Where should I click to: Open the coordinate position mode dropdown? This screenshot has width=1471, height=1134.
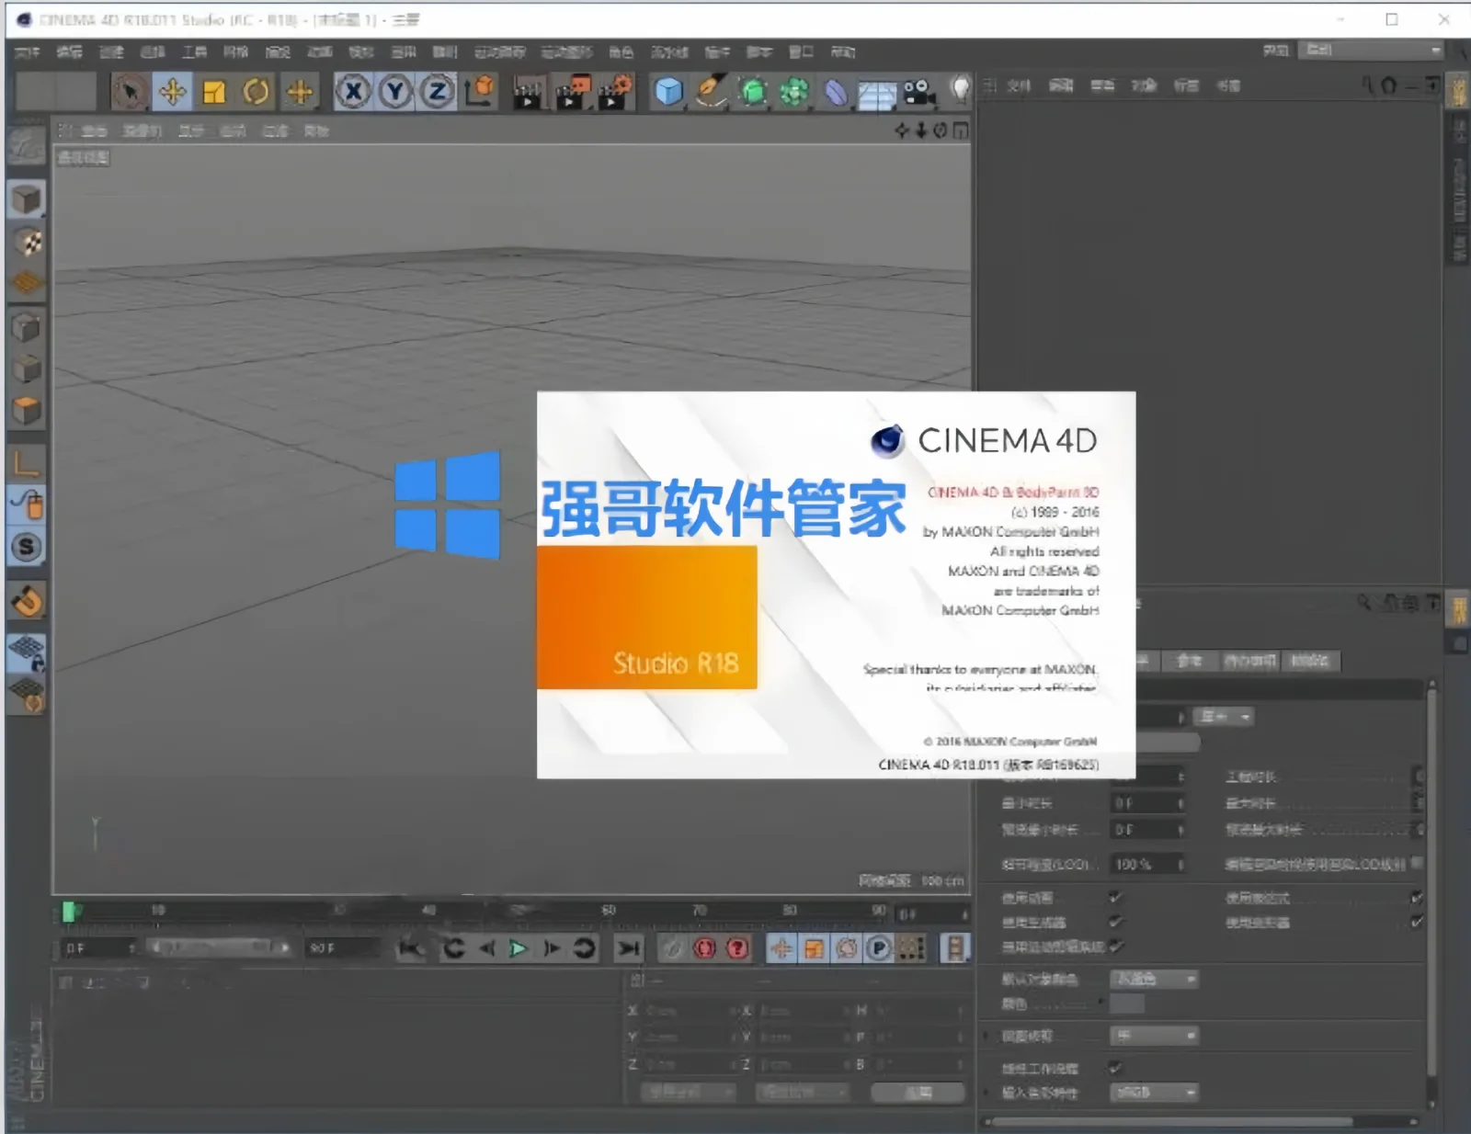pyautogui.click(x=688, y=1093)
